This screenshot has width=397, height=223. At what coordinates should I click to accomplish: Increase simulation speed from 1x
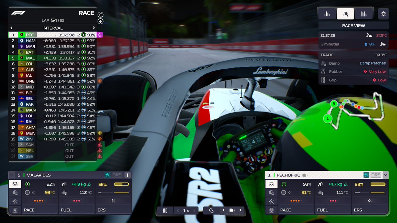point(194,210)
